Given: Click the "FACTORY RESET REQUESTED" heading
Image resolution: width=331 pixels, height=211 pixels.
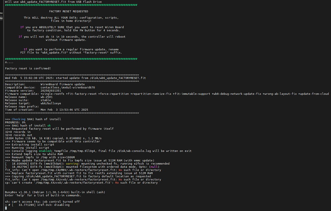Looking at the screenshot, I should (x=70, y=11).
